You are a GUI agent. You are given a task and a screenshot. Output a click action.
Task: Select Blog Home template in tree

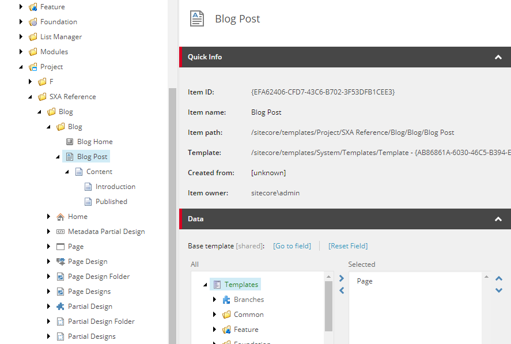(95, 142)
